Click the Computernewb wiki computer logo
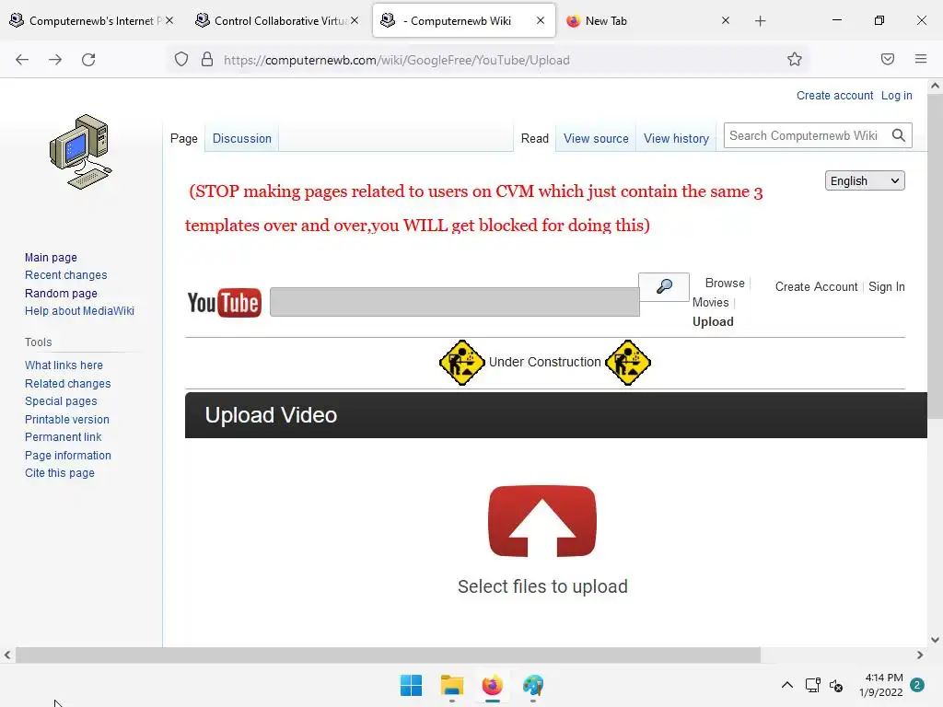Screen dimensions: 943x707 point(81,152)
